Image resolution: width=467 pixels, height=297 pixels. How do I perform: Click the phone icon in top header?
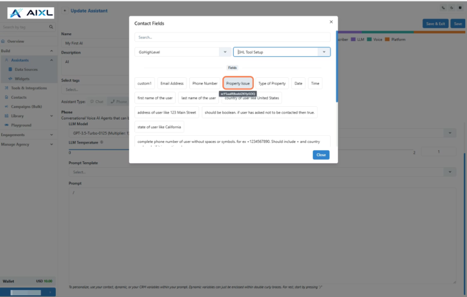point(443,8)
